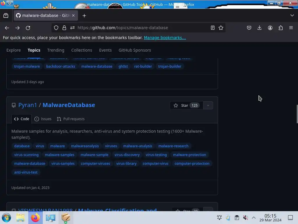Open the Firefox downloads panel
The image size is (298, 224).
[259, 28]
